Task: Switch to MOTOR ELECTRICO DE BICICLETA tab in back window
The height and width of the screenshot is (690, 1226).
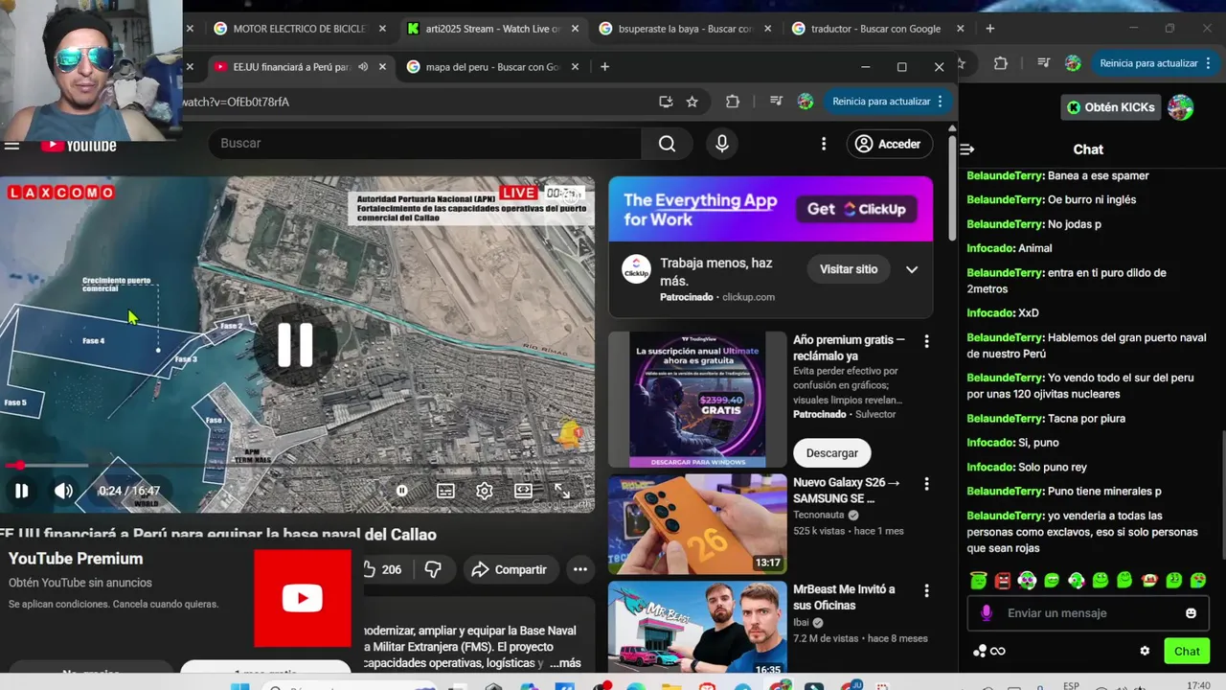Action: pyautogui.click(x=299, y=29)
